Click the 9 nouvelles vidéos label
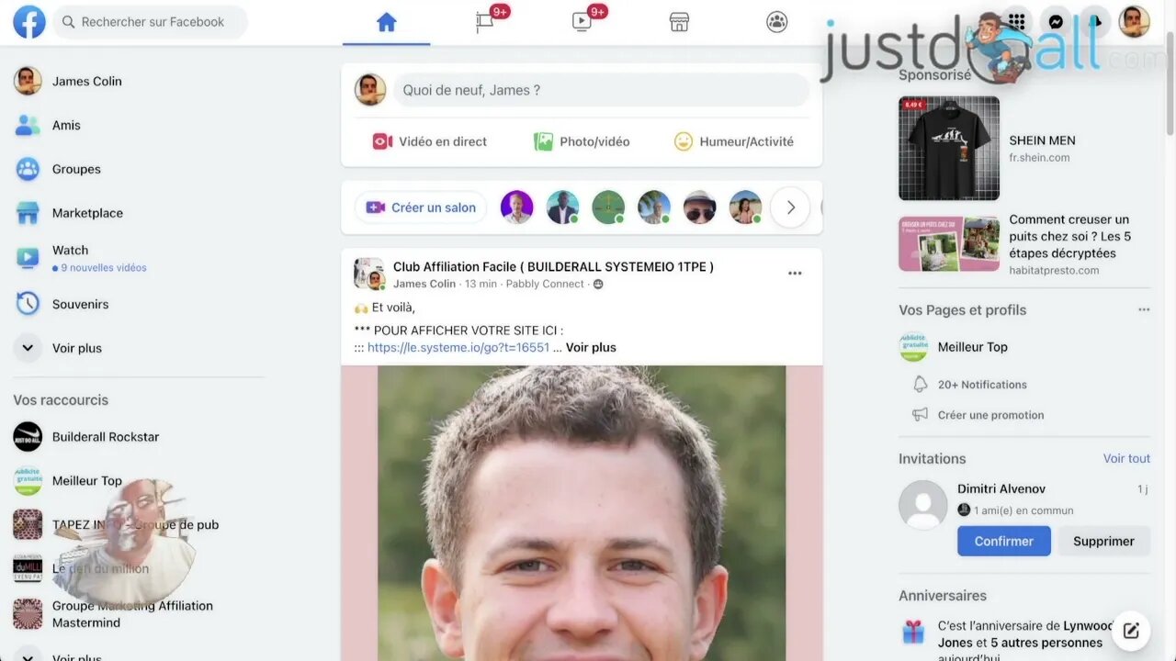Viewport: 1176px width, 661px height. (100, 268)
